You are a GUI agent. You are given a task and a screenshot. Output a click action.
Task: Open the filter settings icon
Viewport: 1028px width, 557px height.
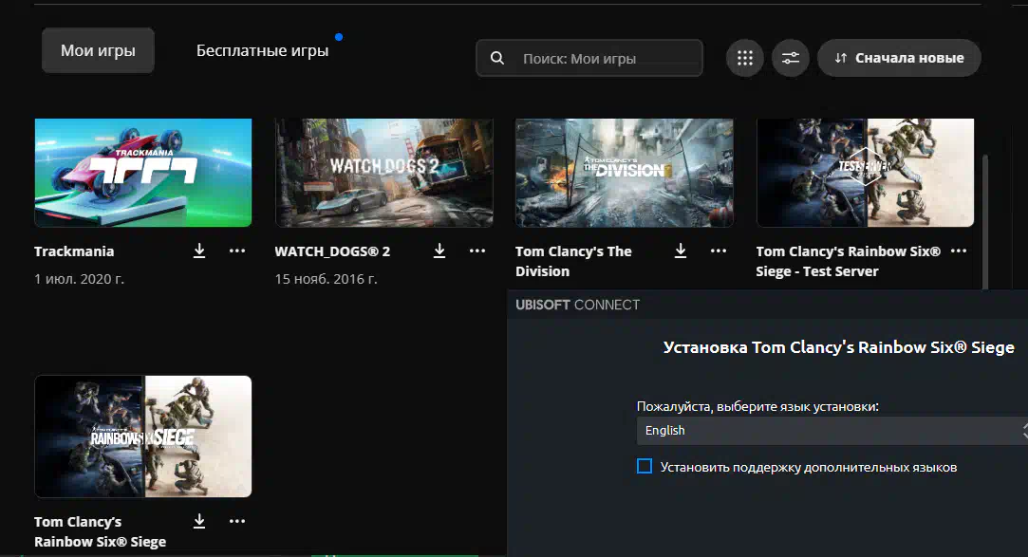[x=791, y=58]
